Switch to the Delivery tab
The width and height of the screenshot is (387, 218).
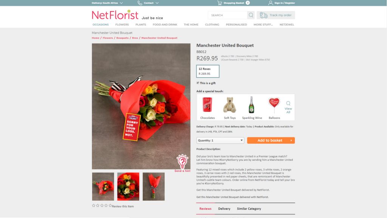(224, 209)
